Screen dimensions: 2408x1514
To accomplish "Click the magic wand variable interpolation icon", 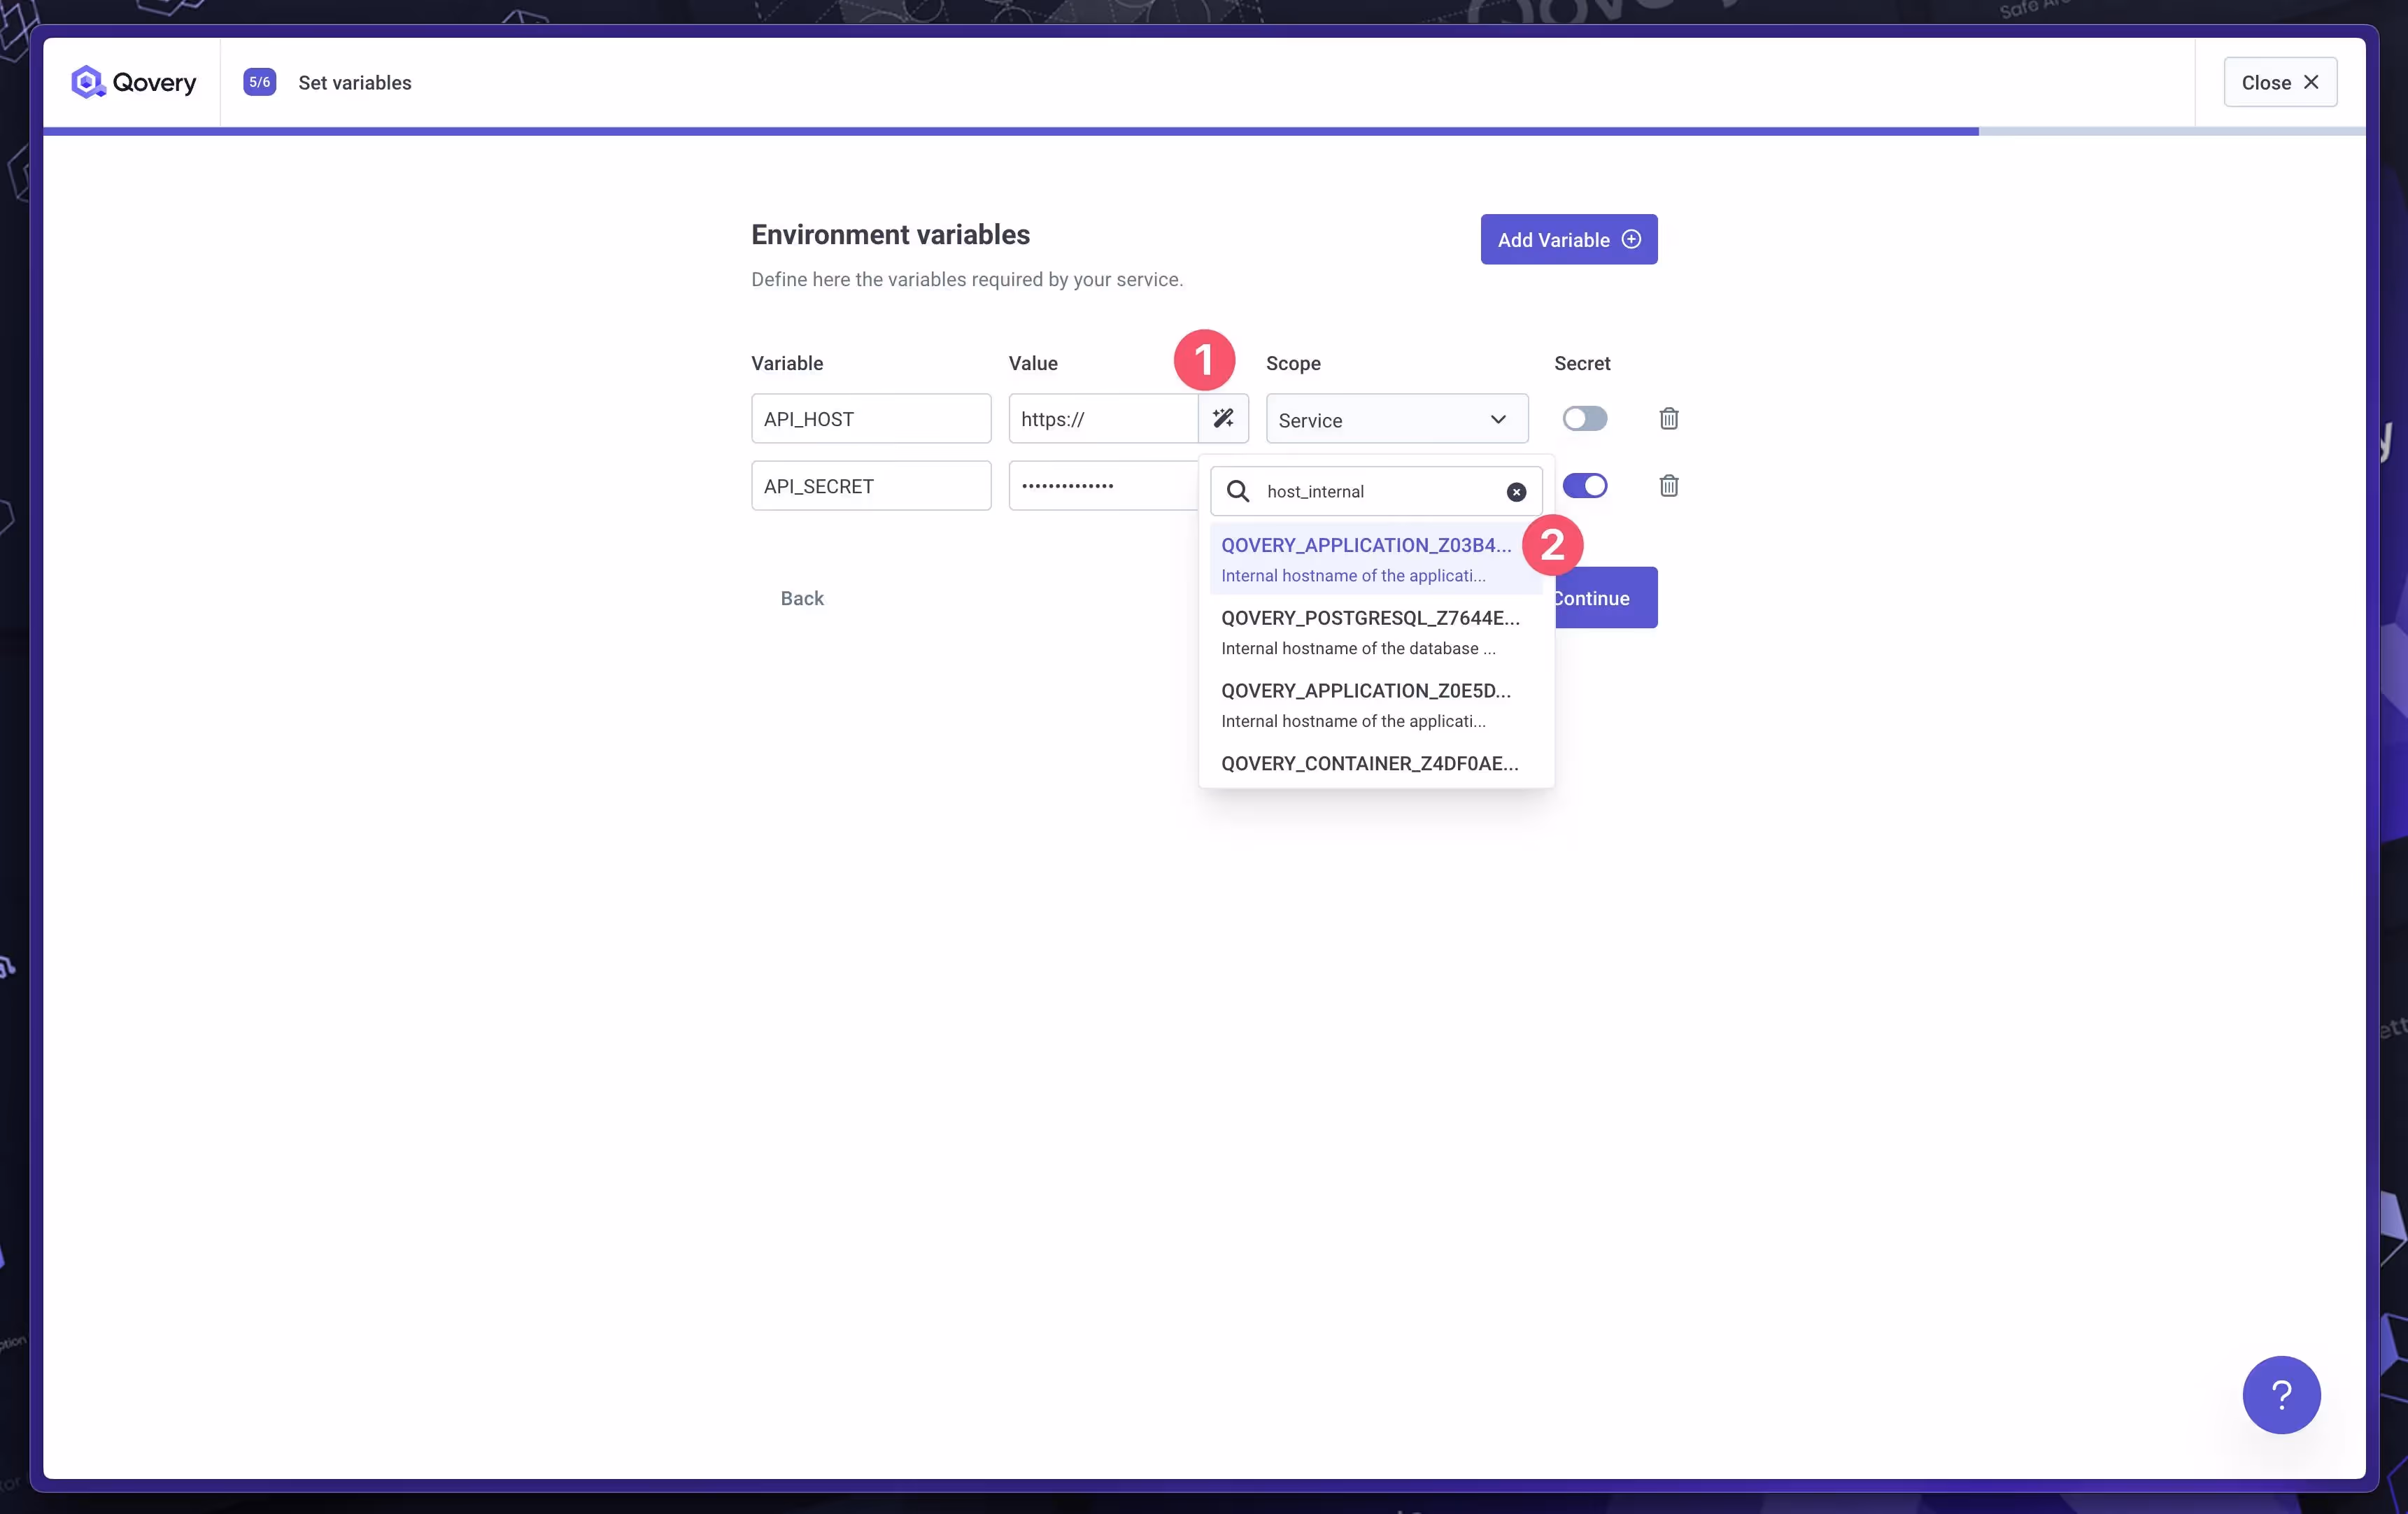I will point(1223,418).
